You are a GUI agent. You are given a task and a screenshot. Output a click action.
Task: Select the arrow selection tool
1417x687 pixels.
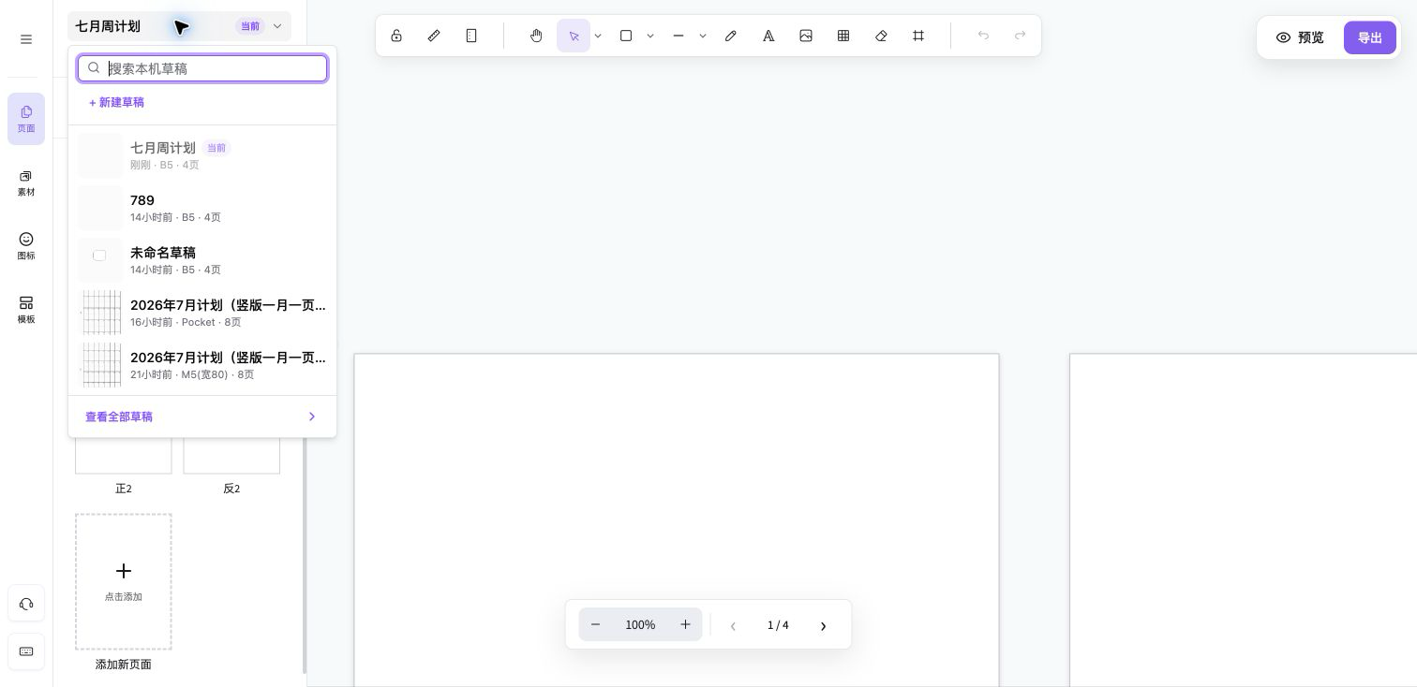tap(574, 36)
